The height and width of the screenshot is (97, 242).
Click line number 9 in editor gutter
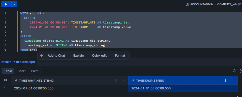pyautogui.click(x=5, y=50)
